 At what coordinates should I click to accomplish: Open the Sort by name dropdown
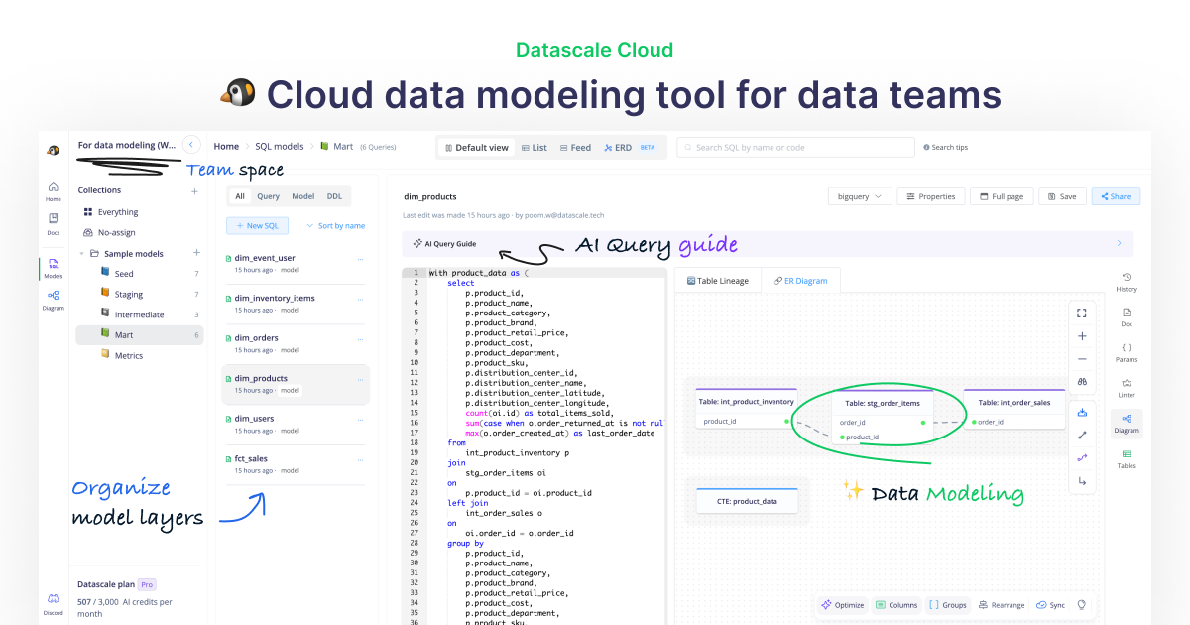pos(335,225)
